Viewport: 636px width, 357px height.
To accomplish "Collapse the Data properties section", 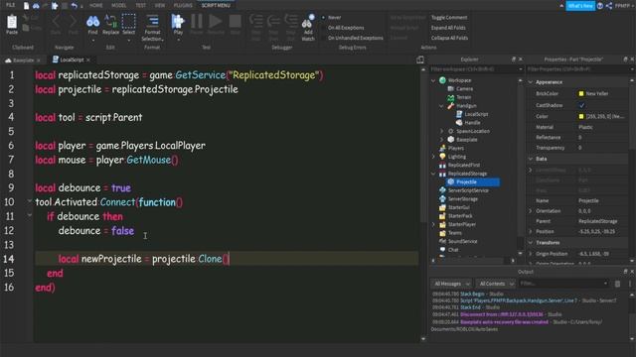I will 531,159.
